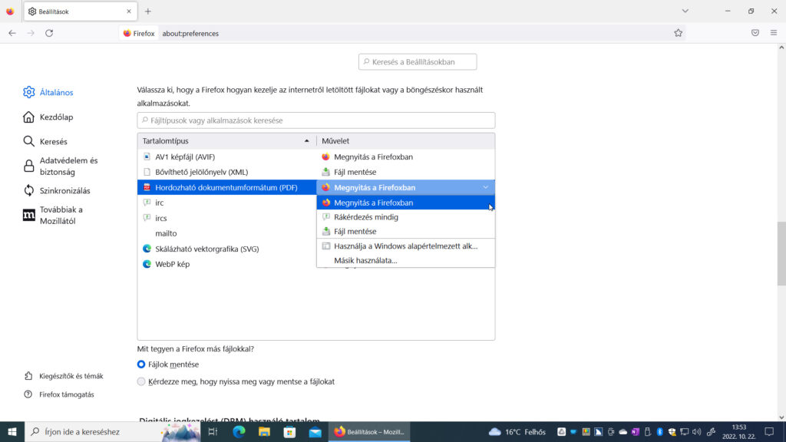Open Továbbiak a Mozillától section
The height and width of the screenshot is (442, 786).
[x=53, y=215]
